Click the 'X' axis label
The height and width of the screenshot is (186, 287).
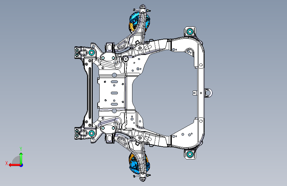[x=7, y=163]
